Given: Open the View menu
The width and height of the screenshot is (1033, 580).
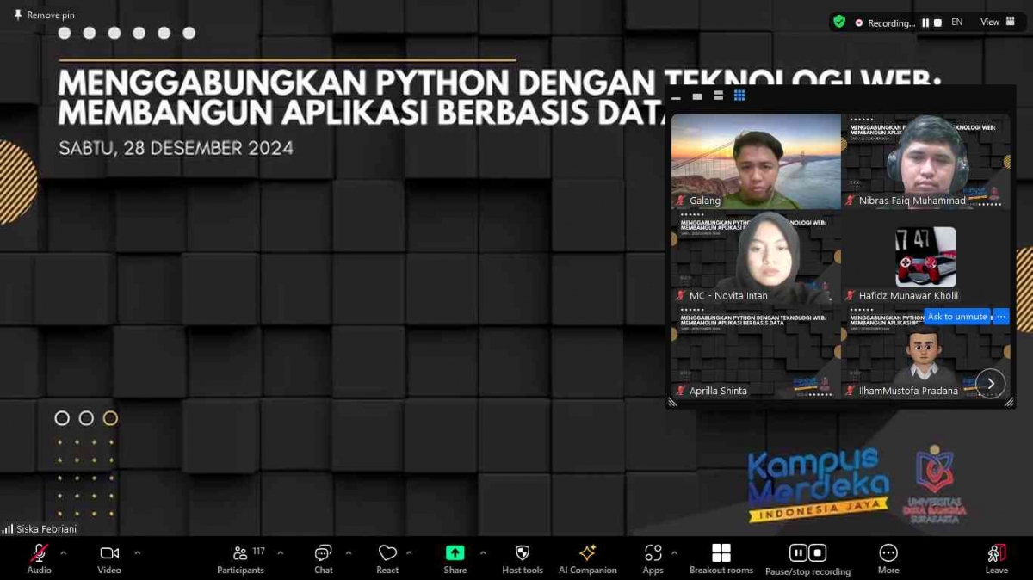Looking at the screenshot, I should (x=988, y=21).
